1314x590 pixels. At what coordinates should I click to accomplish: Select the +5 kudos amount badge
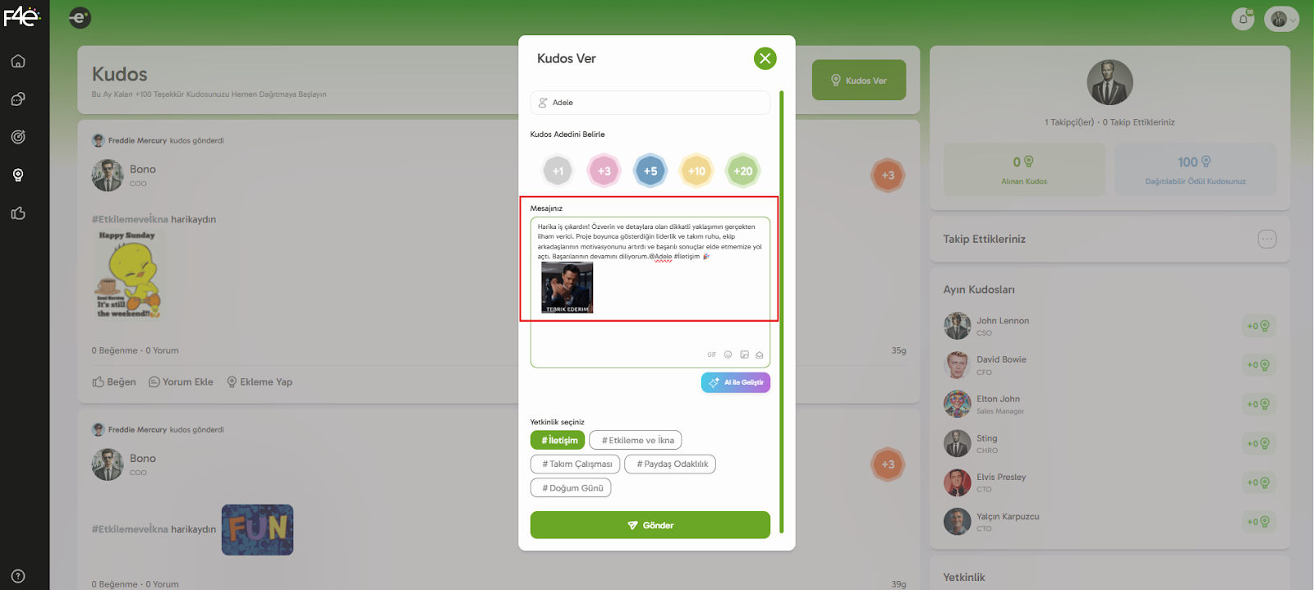650,171
